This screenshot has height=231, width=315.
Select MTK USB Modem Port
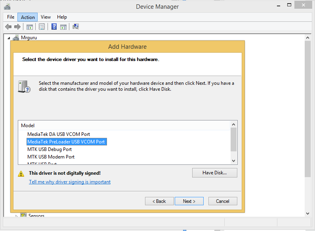coord(51,157)
